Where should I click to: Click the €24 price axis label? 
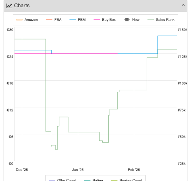tap(10, 57)
